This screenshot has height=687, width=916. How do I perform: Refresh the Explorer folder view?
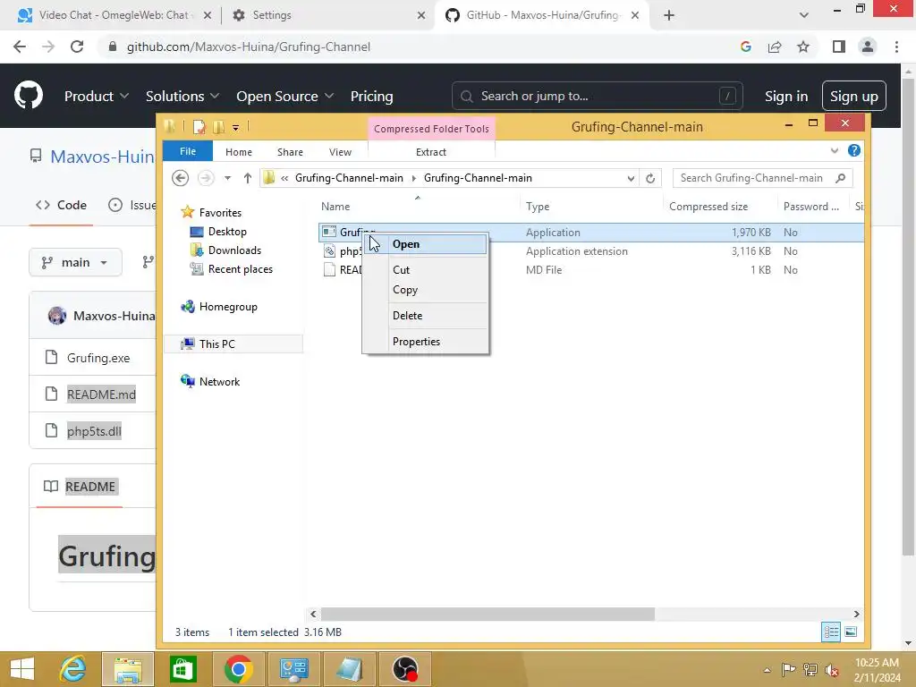pos(650,178)
